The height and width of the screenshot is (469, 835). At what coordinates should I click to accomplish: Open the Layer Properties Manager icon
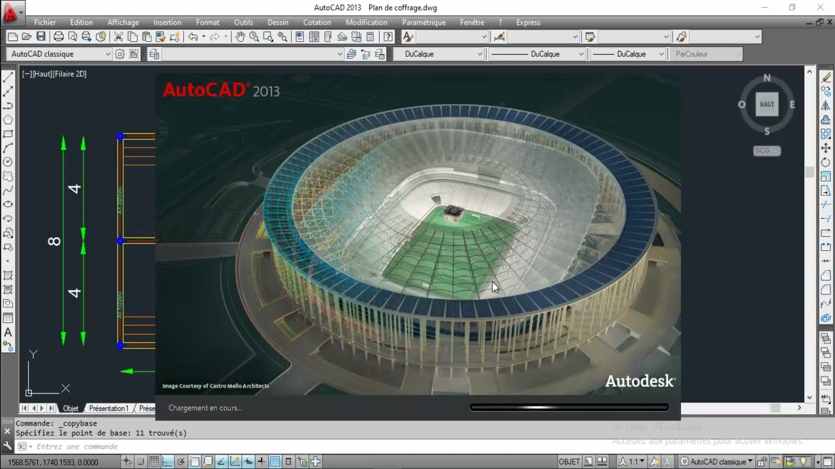tap(154, 54)
